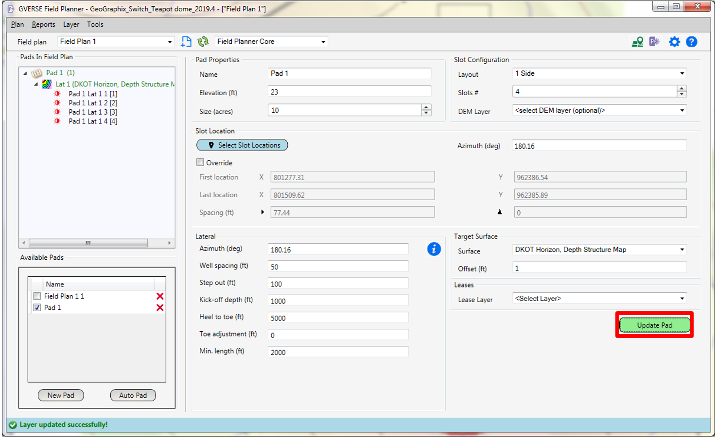This screenshot has width=716, height=438.
Task: Uncheck the Pad 1 checkbox
Action: [x=37, y=308]
